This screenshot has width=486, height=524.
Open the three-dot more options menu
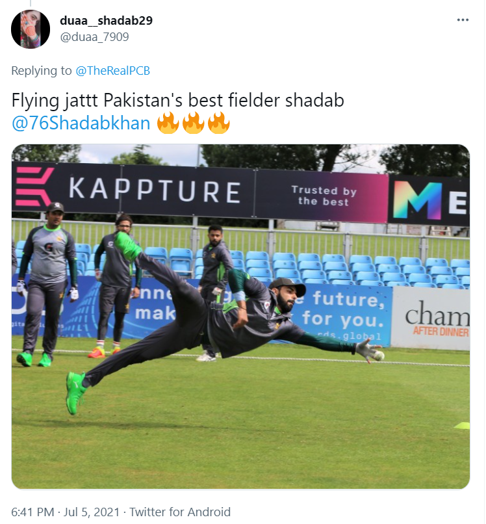click(x=462, y=20)
